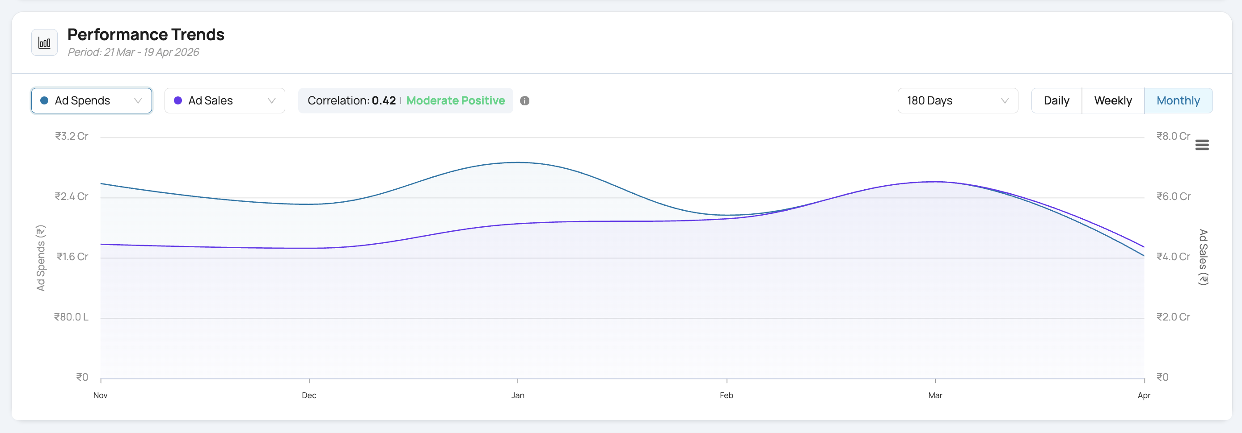Click the Ad Spends (₹) vertical axis title
Viewport: 1242px width, 433px height.
pos(41,258)
